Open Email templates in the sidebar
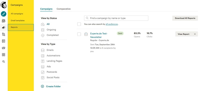The width and height of the screenshot is (200, 91). coord(17,21)
